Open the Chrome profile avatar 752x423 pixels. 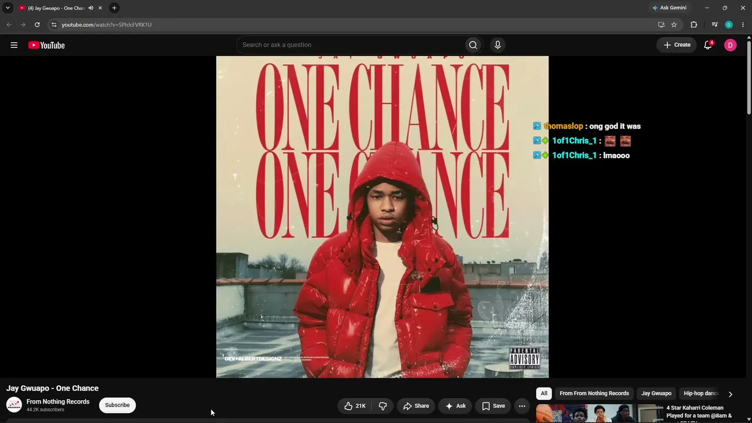click(729, 25)
